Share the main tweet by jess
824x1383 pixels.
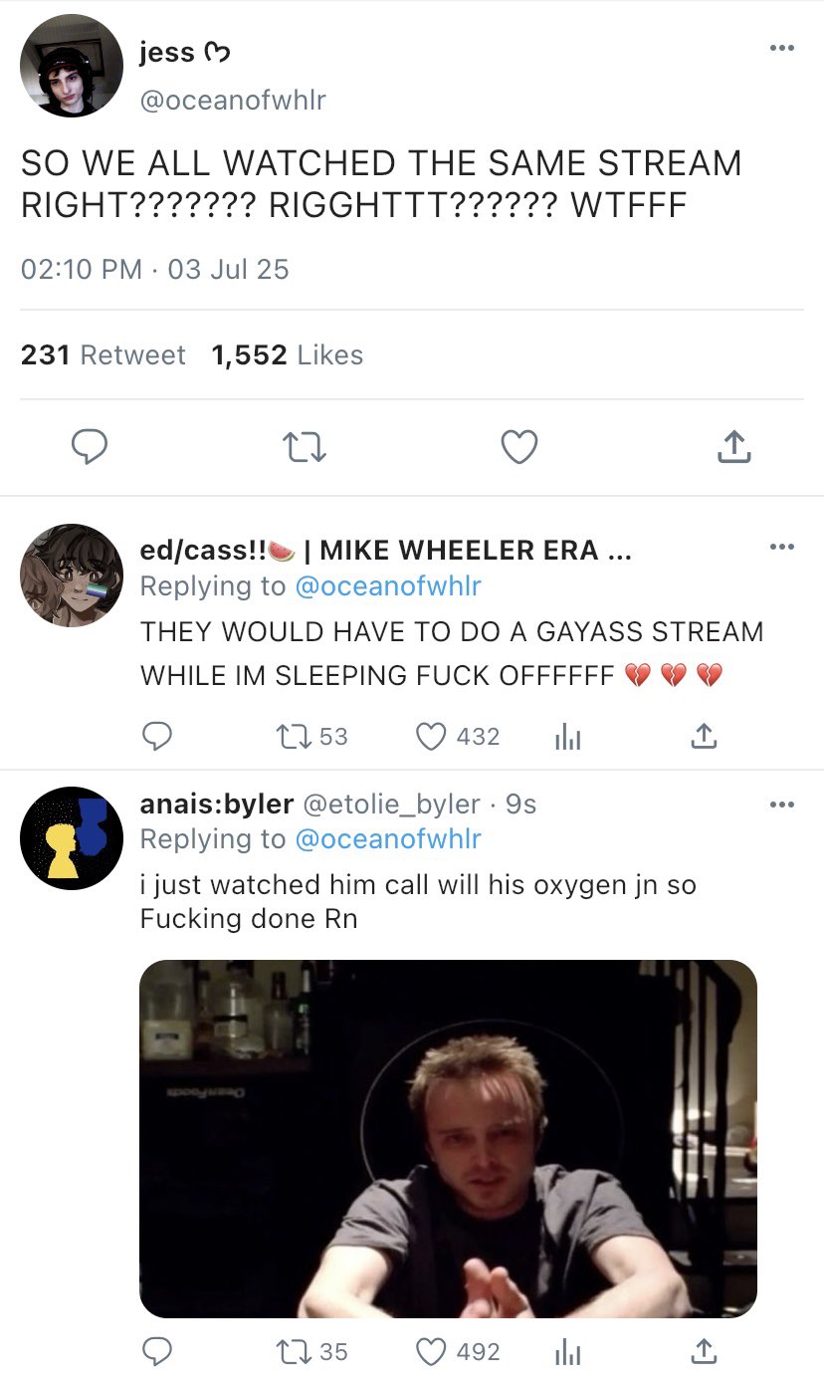click(x=733, y=448)
